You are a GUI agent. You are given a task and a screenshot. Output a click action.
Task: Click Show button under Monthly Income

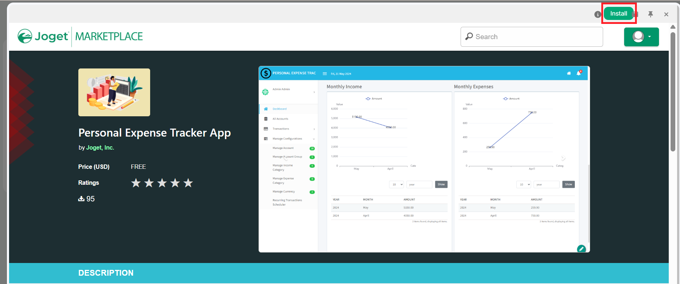(x=441, y=184)
